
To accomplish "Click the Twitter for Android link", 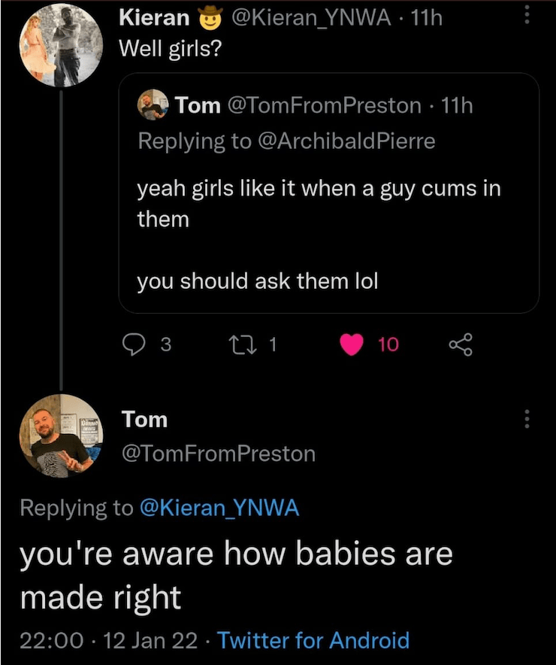I will coord(313,640).
